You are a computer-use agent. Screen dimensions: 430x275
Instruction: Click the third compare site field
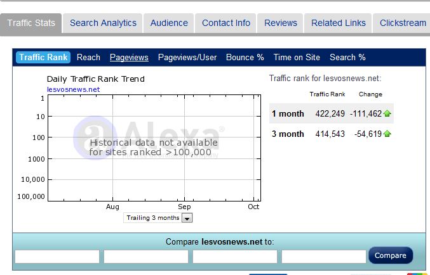[235, 257]
